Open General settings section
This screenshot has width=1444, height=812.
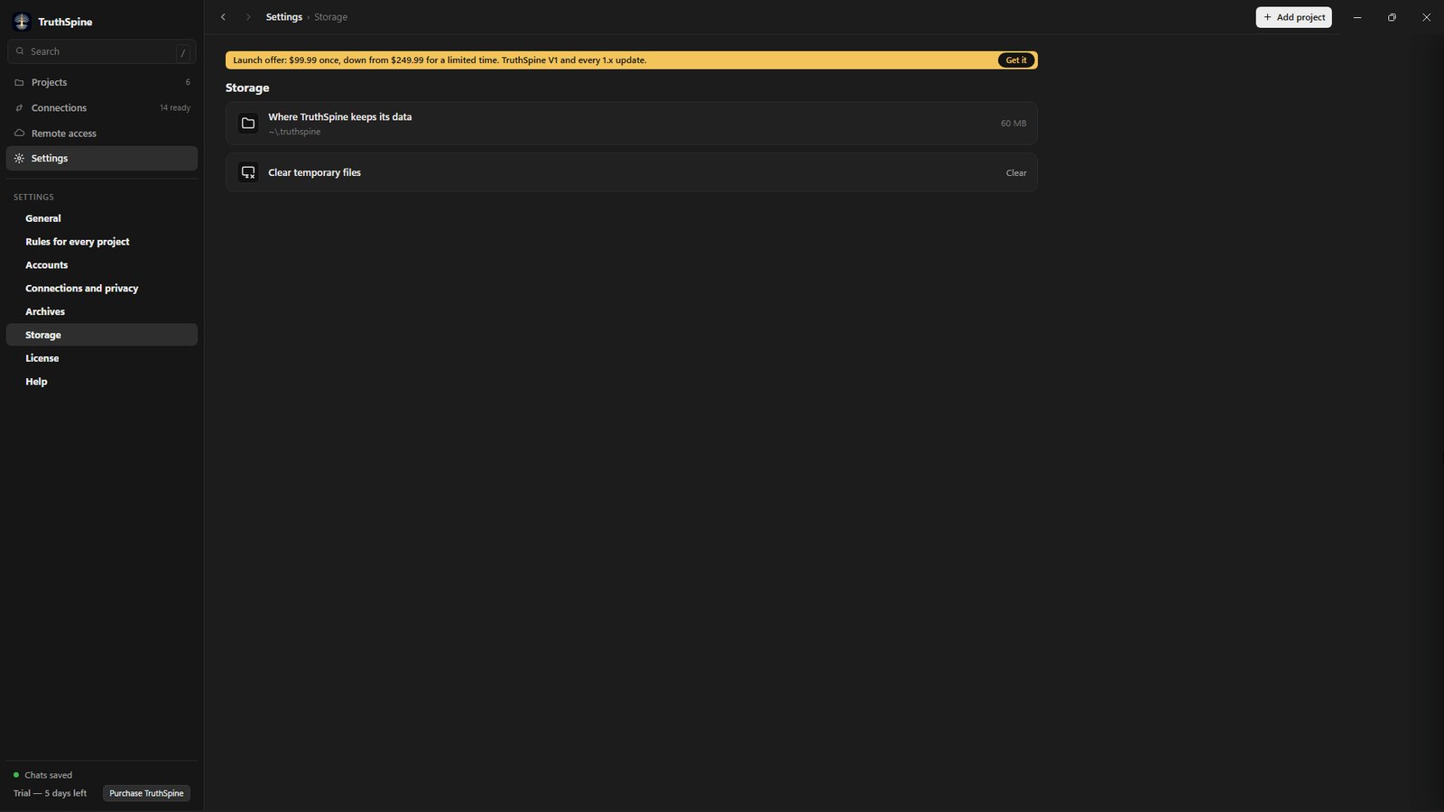click(102, 218)
